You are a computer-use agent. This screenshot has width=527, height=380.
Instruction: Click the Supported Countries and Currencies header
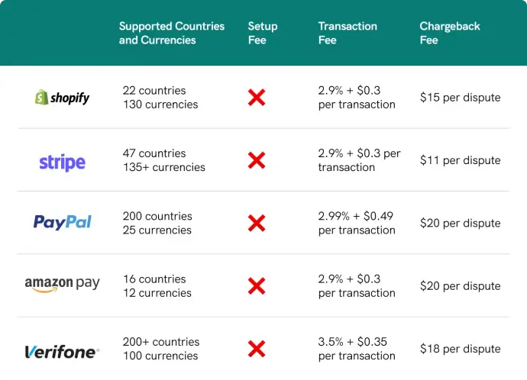click(x=172, y=33)
